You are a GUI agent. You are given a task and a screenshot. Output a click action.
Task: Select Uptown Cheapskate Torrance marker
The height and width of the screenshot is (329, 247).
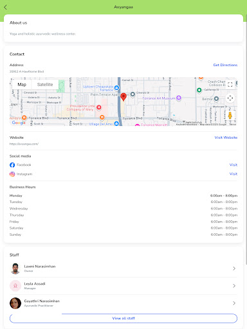click(116, 87)
